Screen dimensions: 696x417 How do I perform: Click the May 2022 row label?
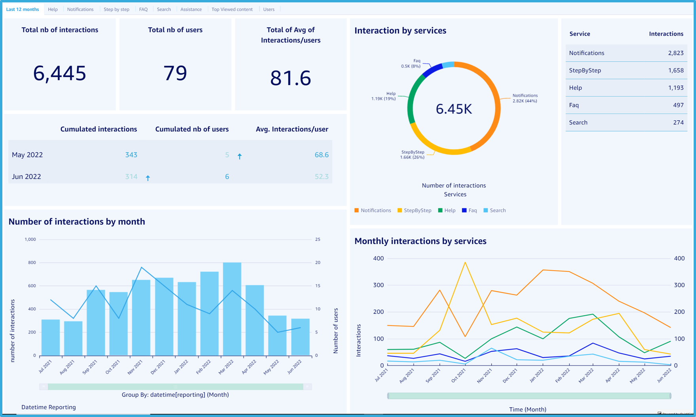[27, 155]
